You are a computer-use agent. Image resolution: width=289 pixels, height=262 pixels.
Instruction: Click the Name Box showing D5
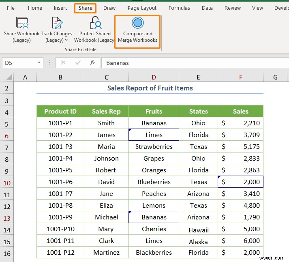[x=18, y=62]
